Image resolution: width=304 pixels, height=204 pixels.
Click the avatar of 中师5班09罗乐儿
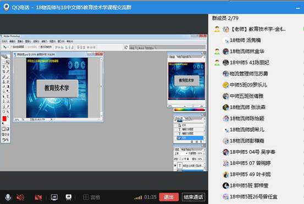point(226,85)
